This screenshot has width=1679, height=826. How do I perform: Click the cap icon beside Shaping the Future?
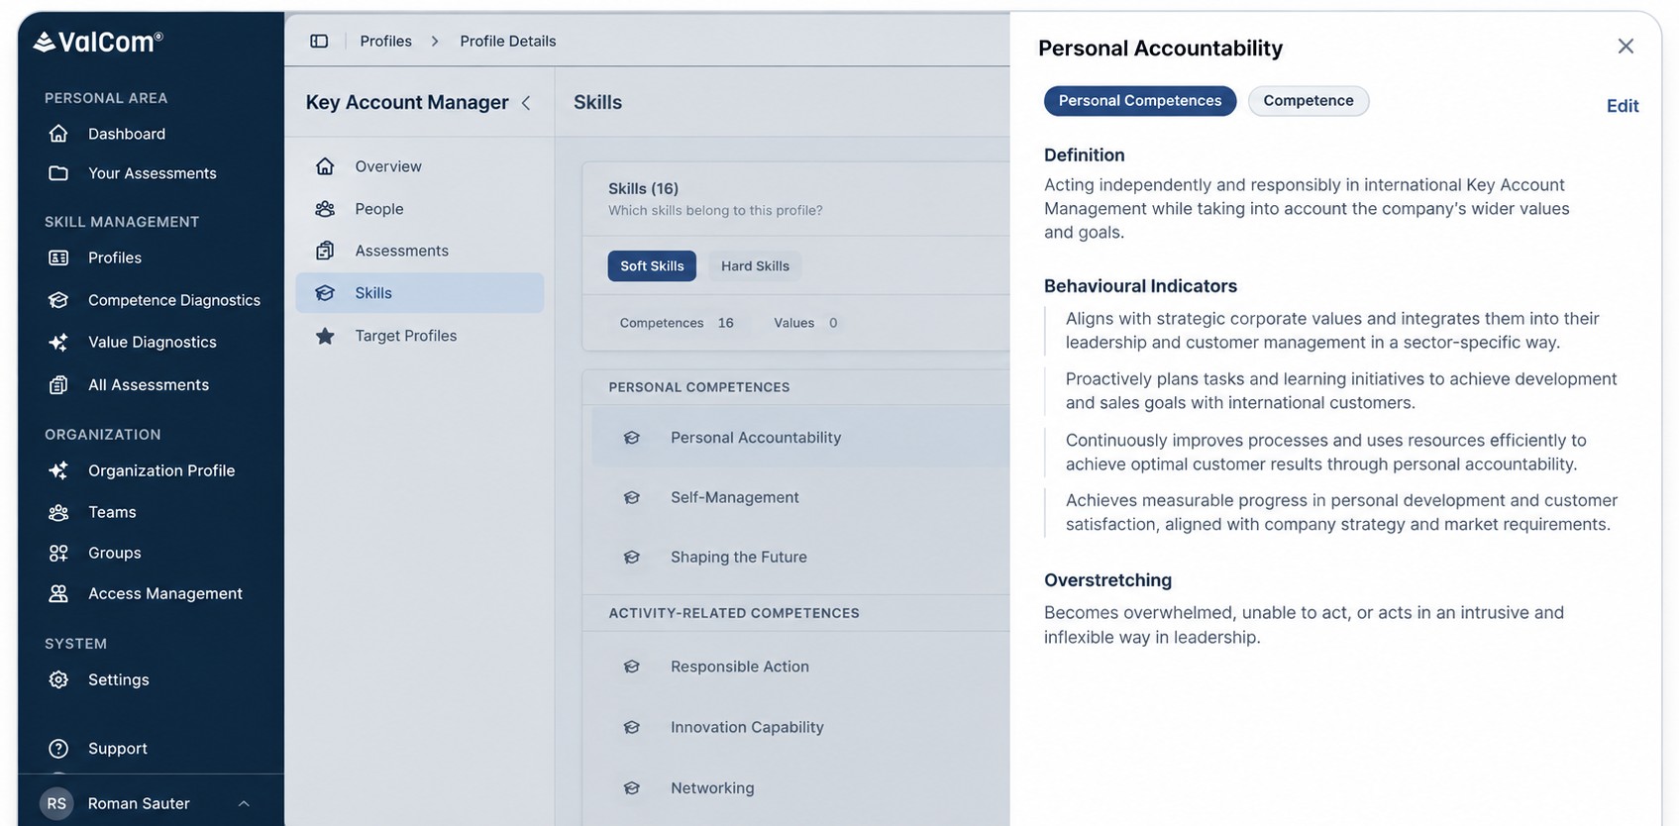632,557
